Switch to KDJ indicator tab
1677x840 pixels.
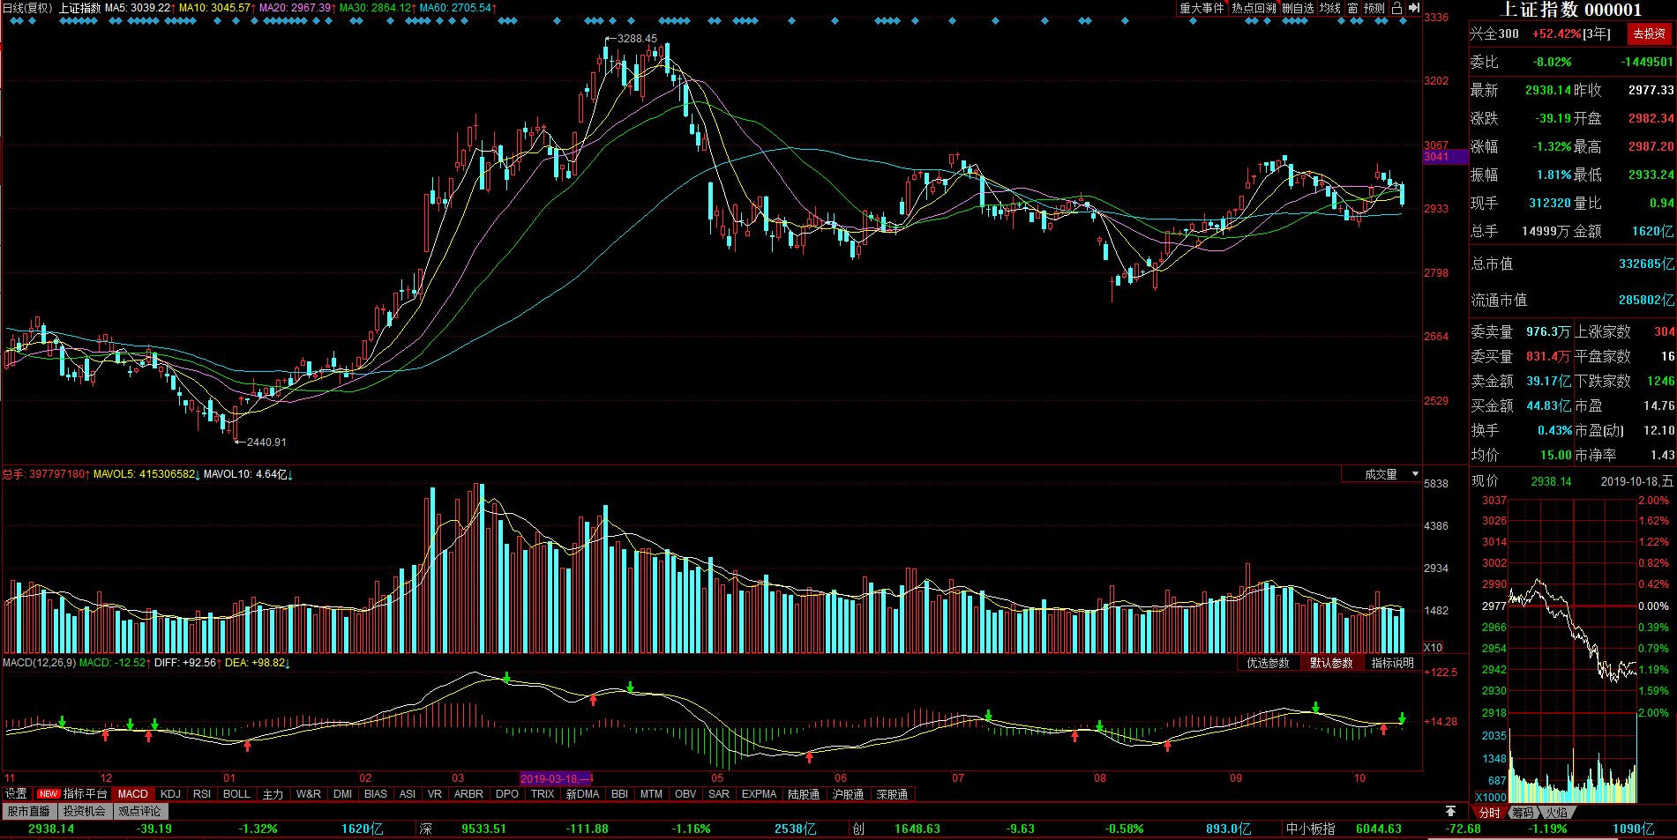pos(170,794)
